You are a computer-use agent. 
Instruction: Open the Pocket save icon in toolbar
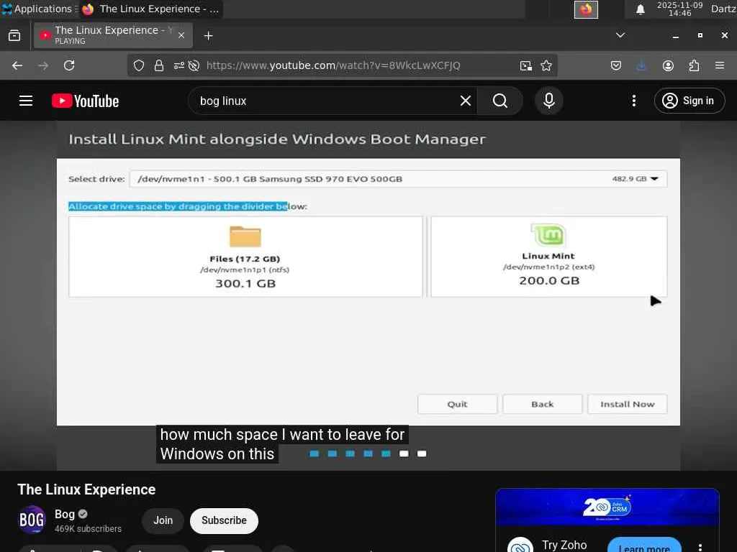616,65
